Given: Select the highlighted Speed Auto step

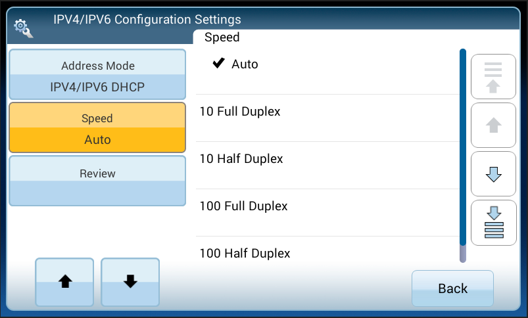Looking at the screenshot, I should click(97, 128).
